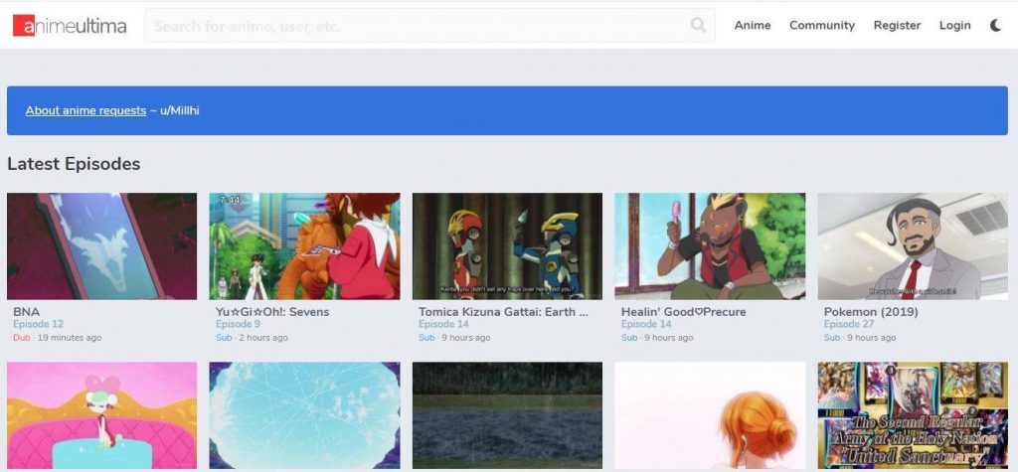Open the Login page

click(x=955, y=25)
